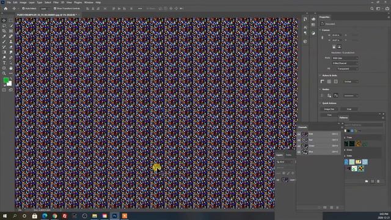This screenshot has width=391, height=220.
Task: Hide the Blue channel eye
Action: point(299,152)
